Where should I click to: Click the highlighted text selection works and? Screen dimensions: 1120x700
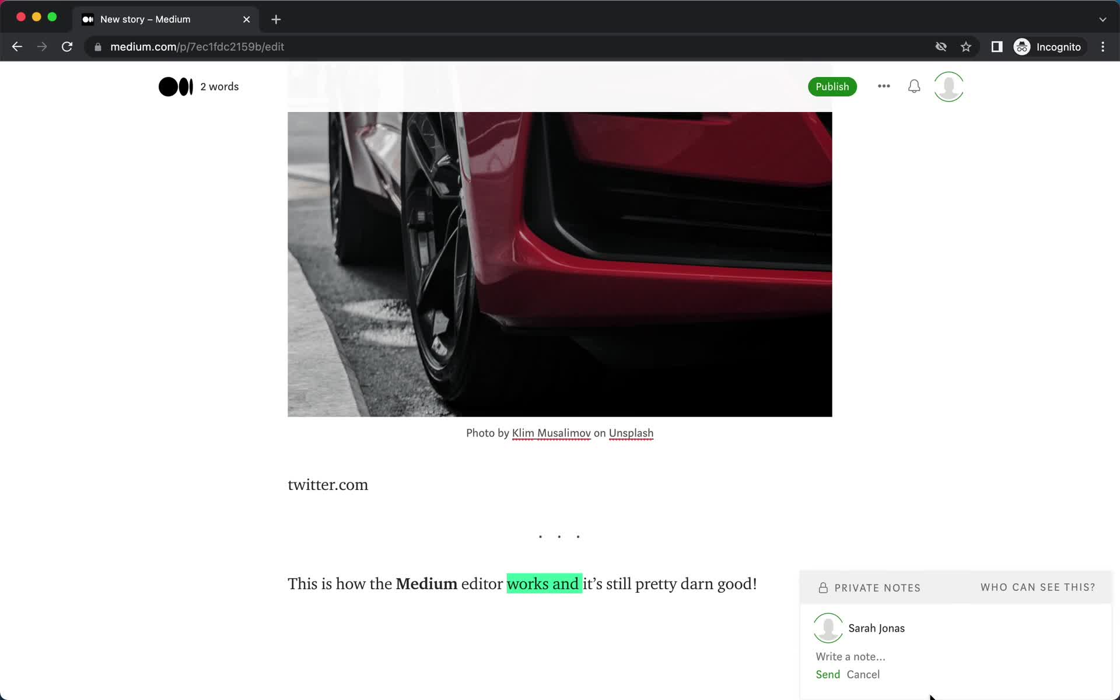pos(544,584)
